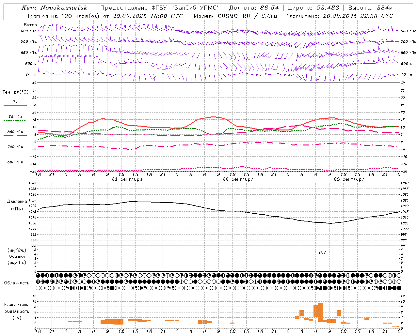Click the tallest orange convective cloud bar
Viewport: 418px width, 334px height.
tap(320, 313)
